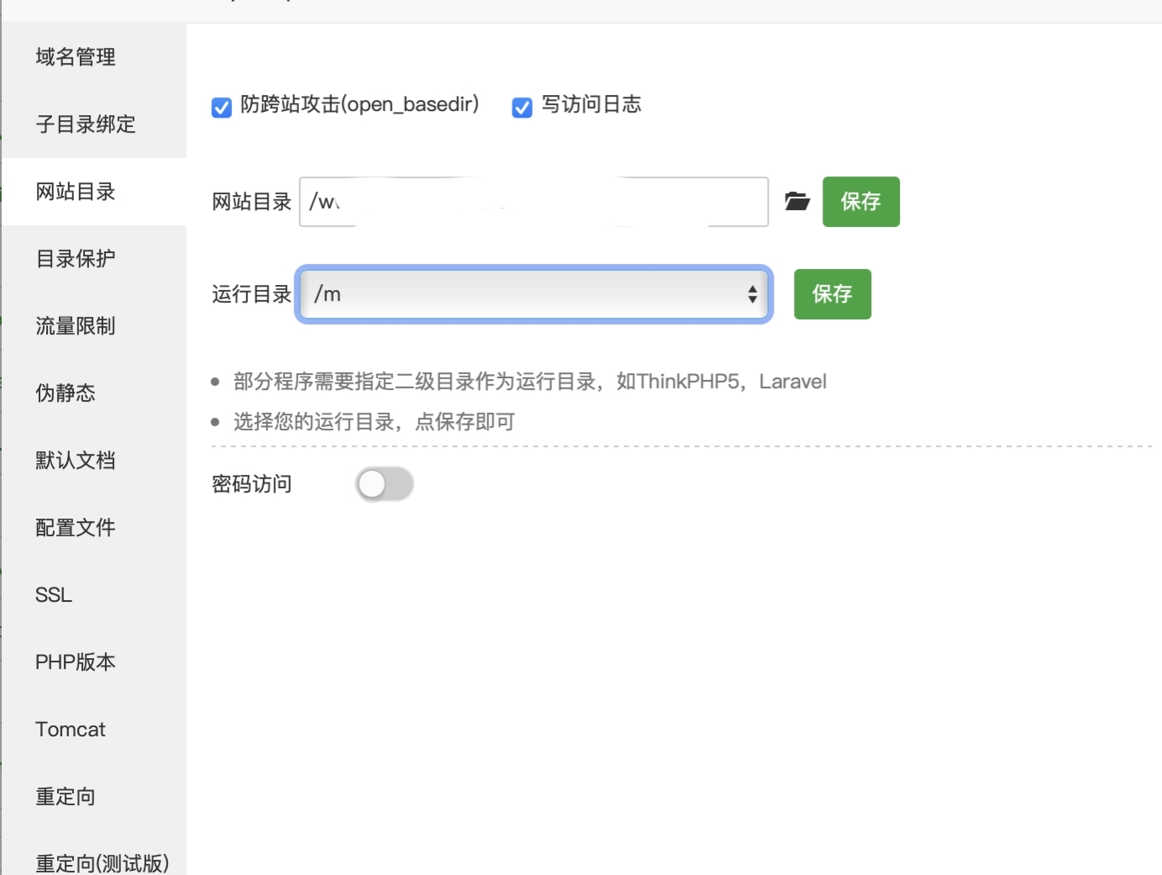The height and width of the screenshot is (875, 1162).
Task: Save the 网站目录 path with 保存 button
Action: (860, 201)
